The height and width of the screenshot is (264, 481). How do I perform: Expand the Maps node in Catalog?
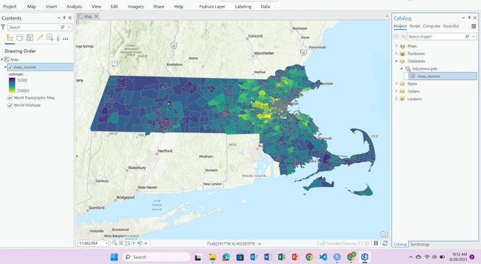pos(396,46)
